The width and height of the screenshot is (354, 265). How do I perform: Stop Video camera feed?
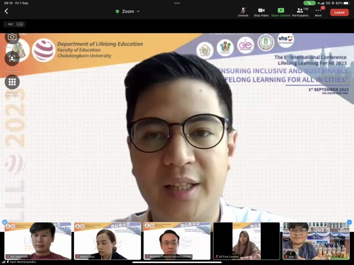coord(261,11)
